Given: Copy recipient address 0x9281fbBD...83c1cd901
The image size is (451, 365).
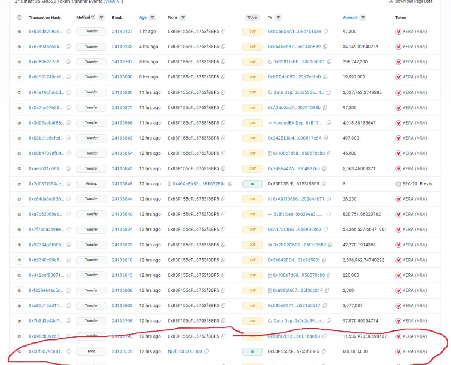Looking at the screenshot, I should [x=330, y=62].
